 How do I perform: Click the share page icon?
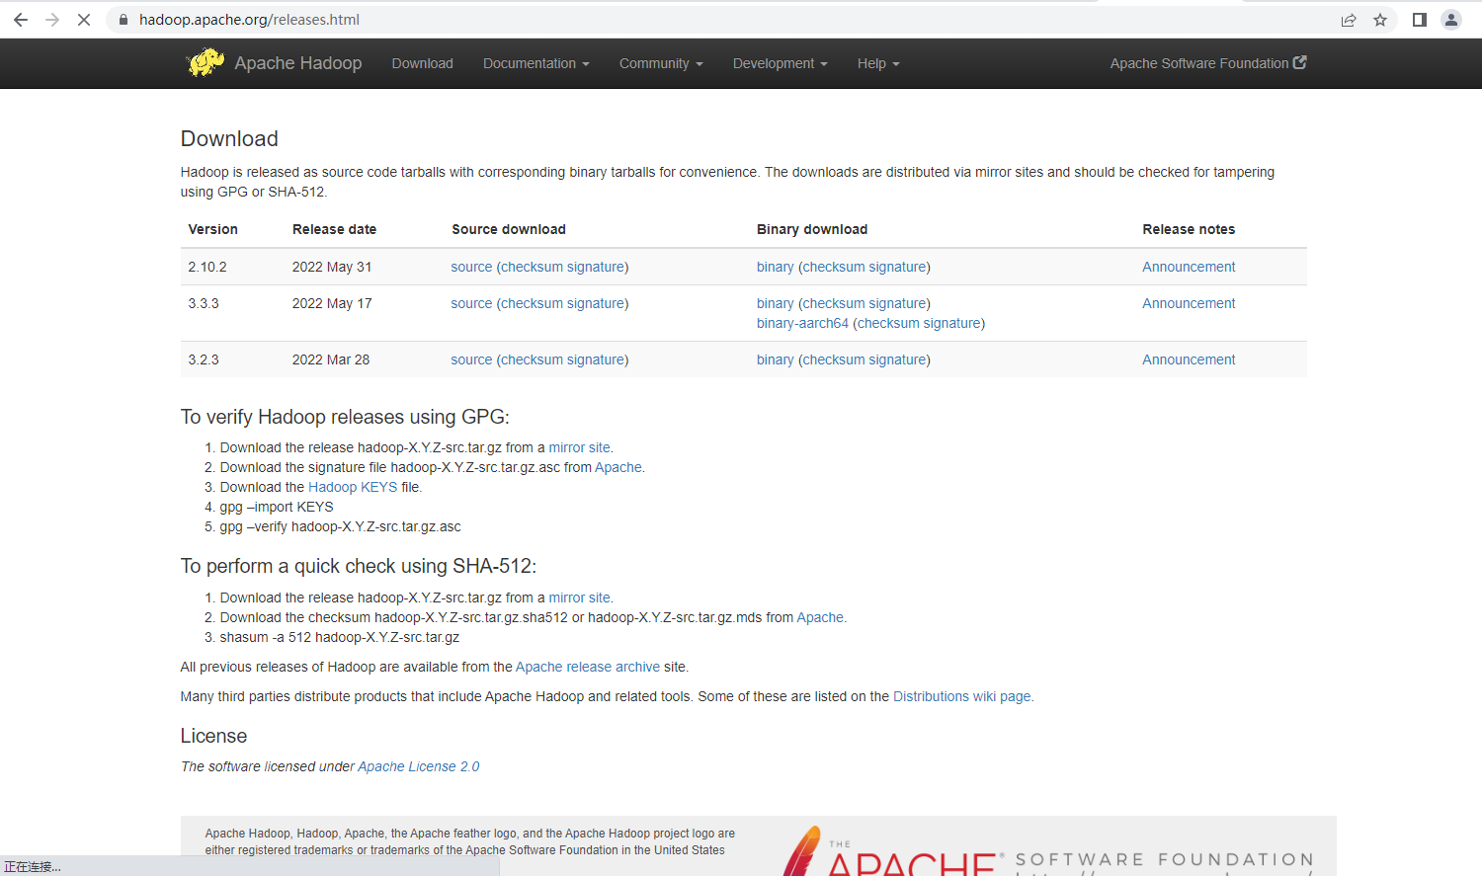point(1349,20)
